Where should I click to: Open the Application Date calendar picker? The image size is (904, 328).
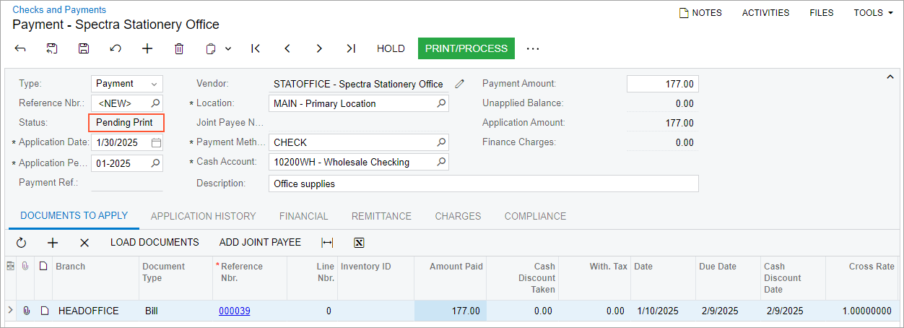[156, 142]
